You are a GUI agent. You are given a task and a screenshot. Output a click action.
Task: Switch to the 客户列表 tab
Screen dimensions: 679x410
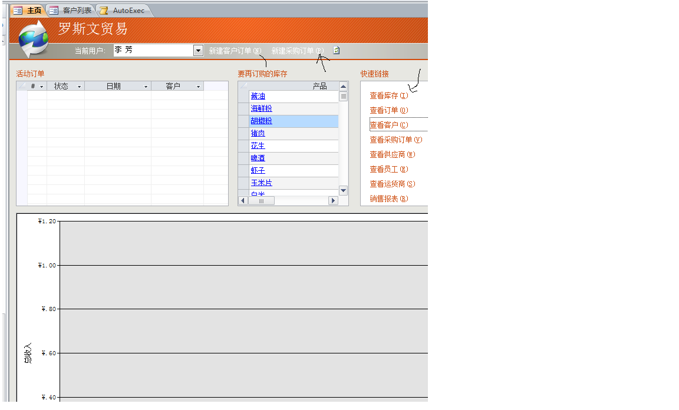pos(71,11)
